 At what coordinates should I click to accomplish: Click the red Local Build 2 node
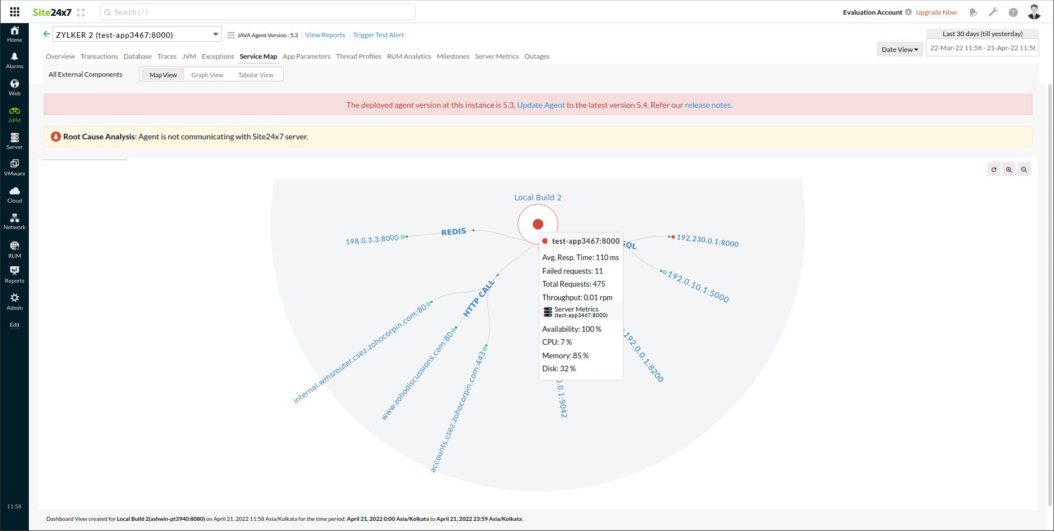(x=538, y=224)
